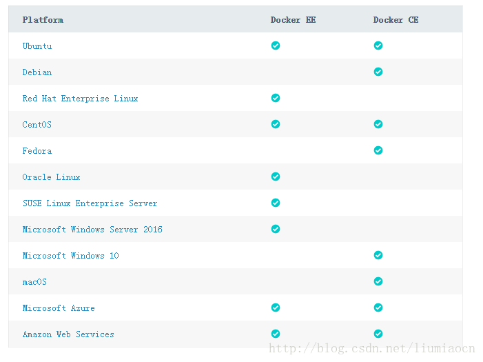This screenshot has height=362, width=483.
Task: Click Microsoft Azure Docker CE checkmark
Action: 378,308
